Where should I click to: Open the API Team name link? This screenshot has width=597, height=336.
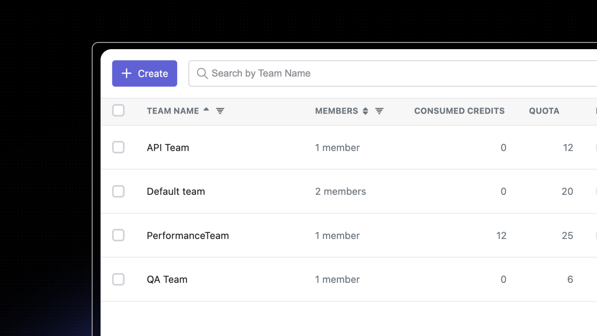(x=168, y=147)
